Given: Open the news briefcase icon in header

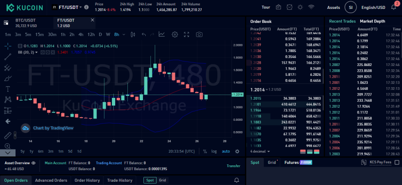Looking at the screenshot, I should tap(278, 7).
